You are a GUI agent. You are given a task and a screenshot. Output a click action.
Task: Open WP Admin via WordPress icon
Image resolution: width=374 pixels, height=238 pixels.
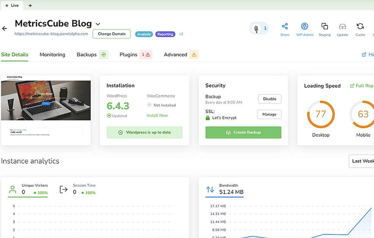pos(305,26)
